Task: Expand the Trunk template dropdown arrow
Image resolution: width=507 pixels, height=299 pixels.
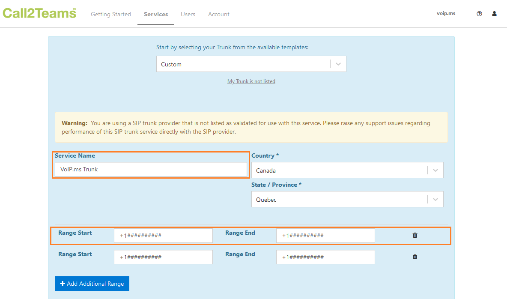Action: coord(338,64)
